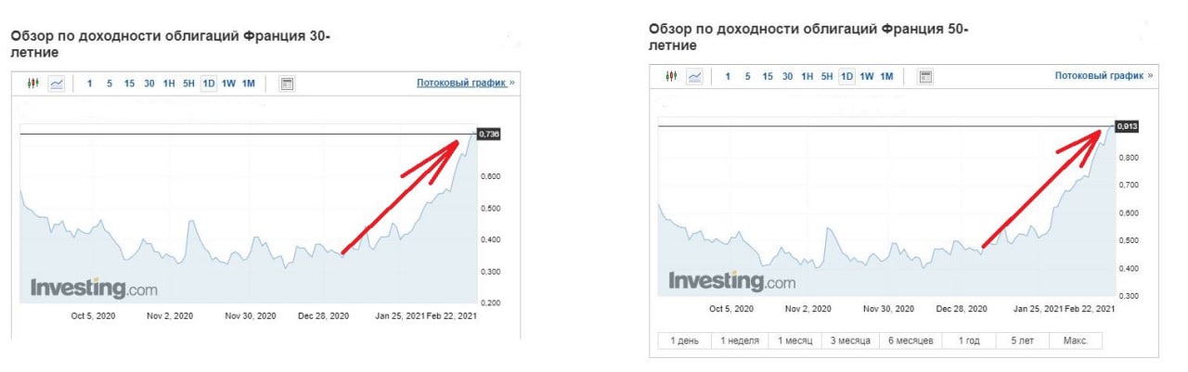1188x372 pixels.
Task: Click the 0,913 price label on the 50-year chart
Action: pyautogui.click(x=1127, y=126)
